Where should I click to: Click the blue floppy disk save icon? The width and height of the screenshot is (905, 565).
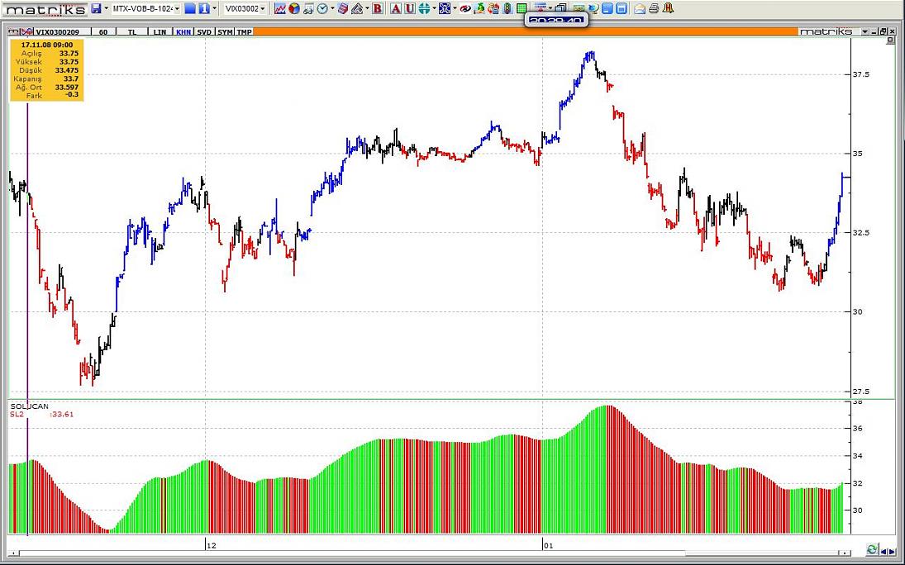click(96, 8)
